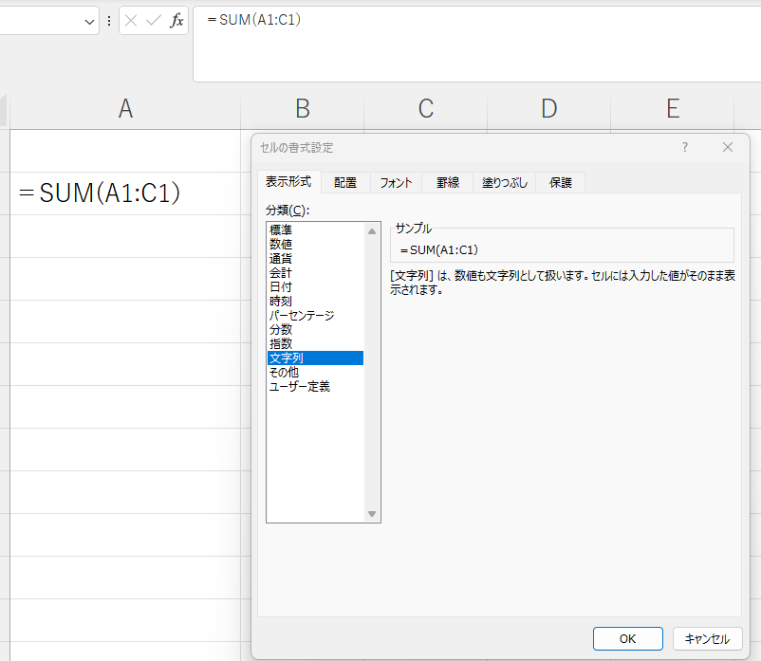Image resolution: width=761 pixels, height=661 pixels.
Task: Select 指数 in the category list
Action: coord(315,344)
